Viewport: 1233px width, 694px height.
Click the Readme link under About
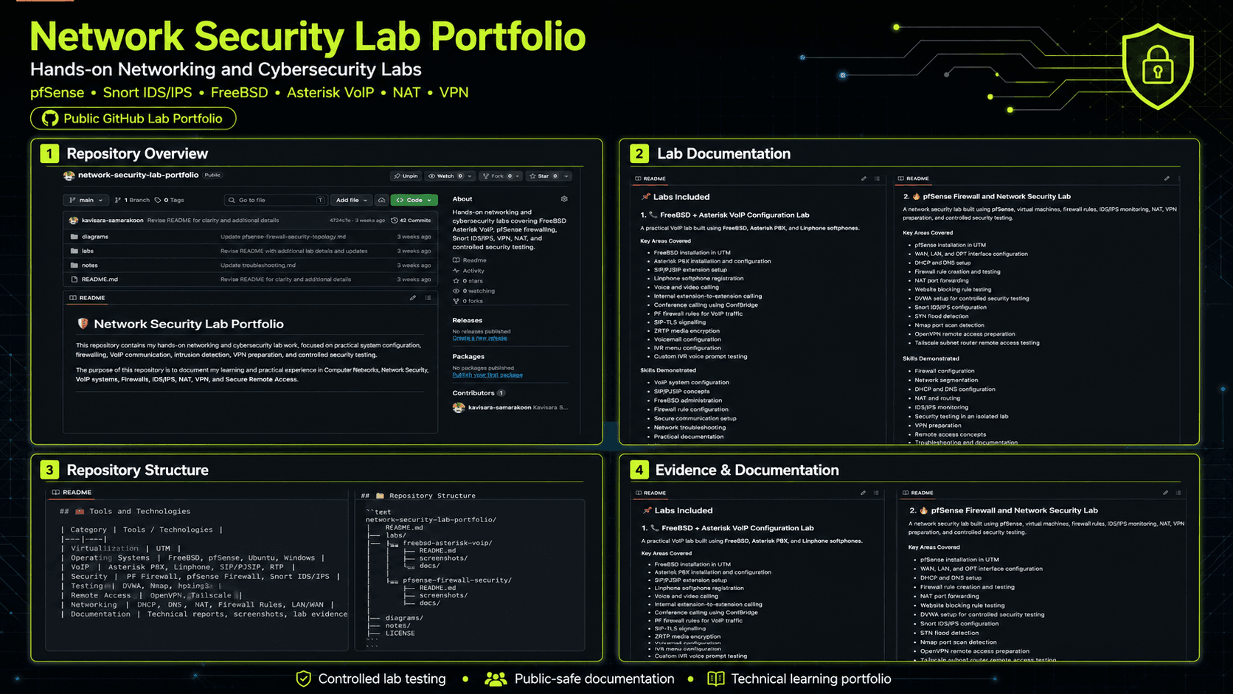coord(470,260)
